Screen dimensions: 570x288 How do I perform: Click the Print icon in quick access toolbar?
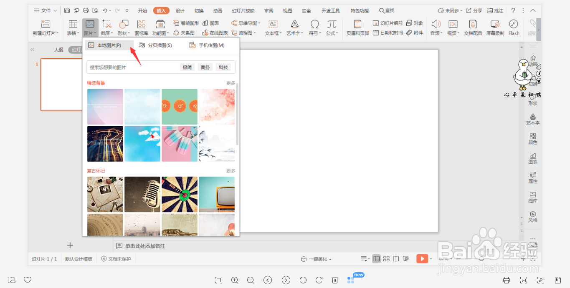(x=86, y=10)
